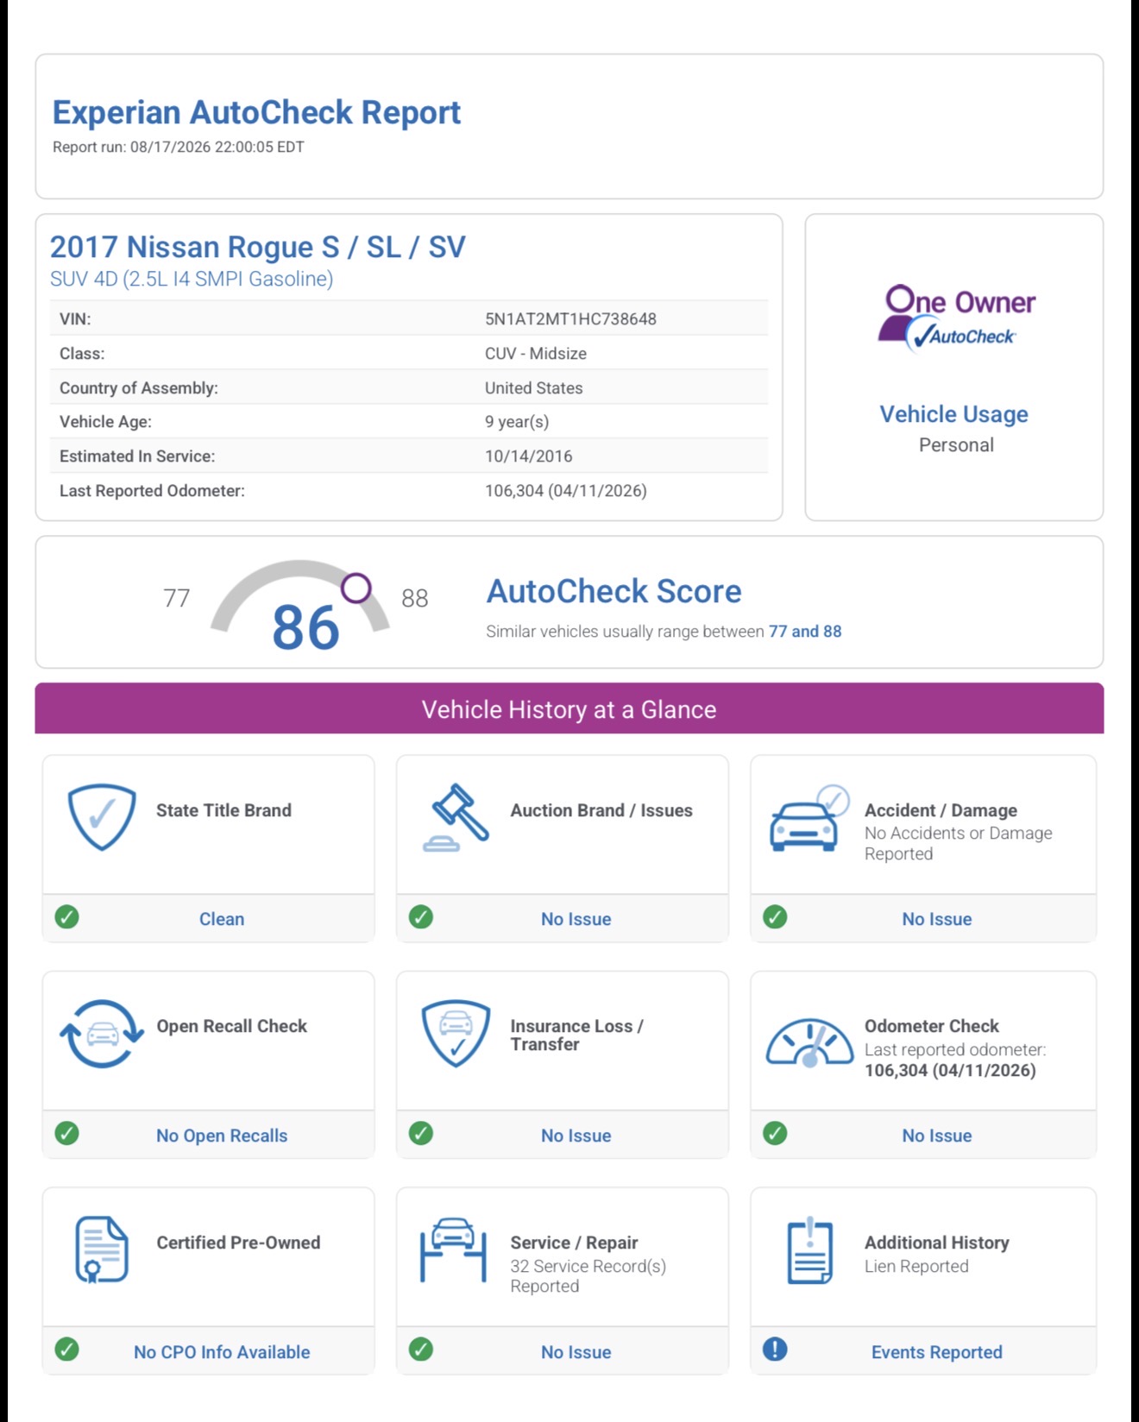Open No Issue link under Insurance Loss
The width and height of the screenshot is (1139, 1422).
(576, 1136)
